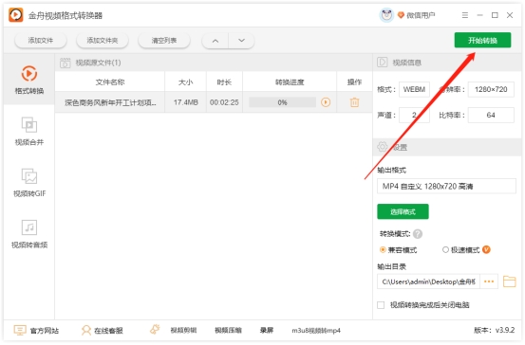This screenshot has width=525, height=345.
Task: Click the 17.4MB size cell
Action: pyautogui.click(x=185, y=102)
